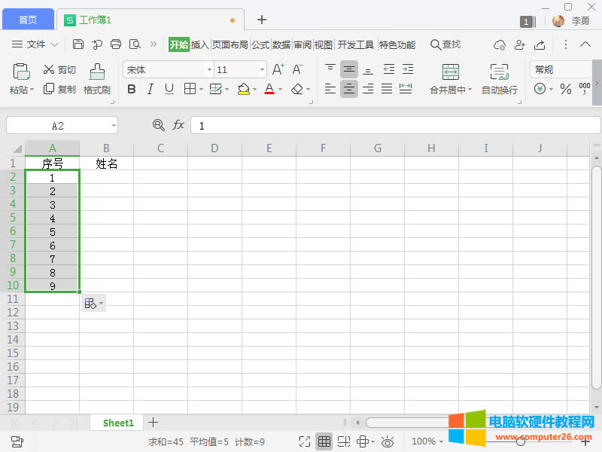Click the Save icon in quick access toolbar
The image size is (602, 452).
pos(78,44)
